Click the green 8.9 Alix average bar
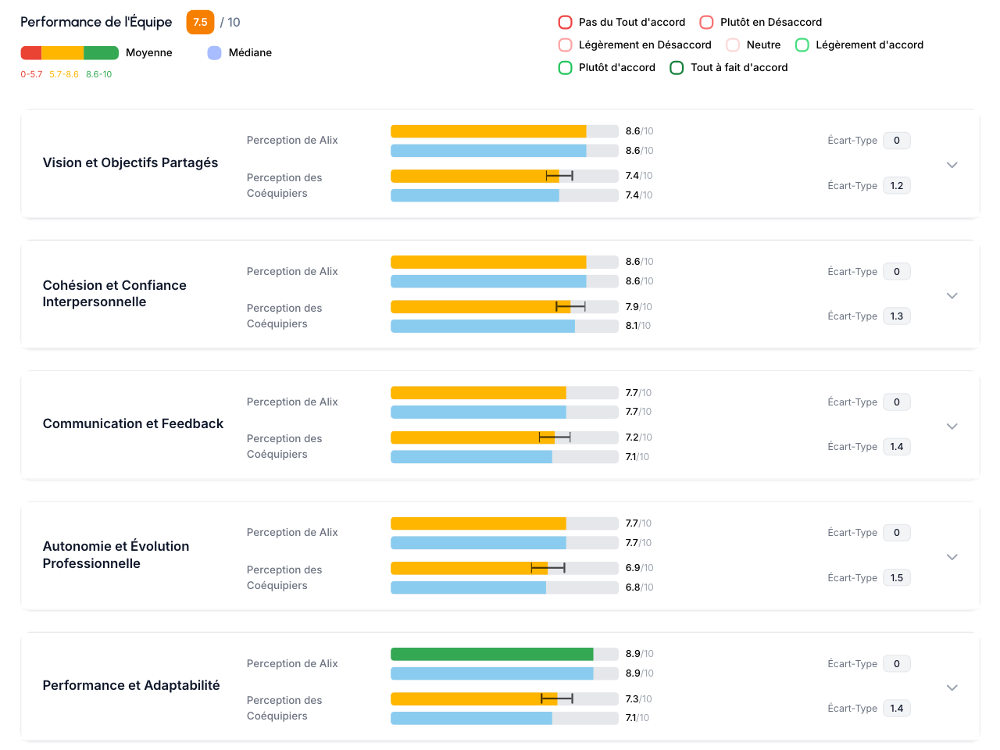 click(492, 654)
